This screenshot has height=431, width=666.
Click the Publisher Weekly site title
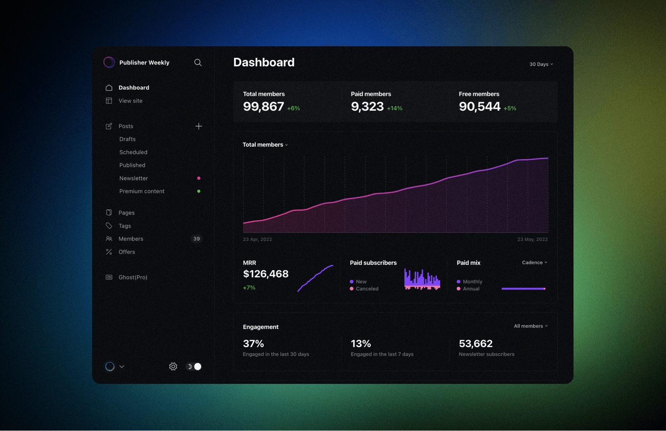144,62
